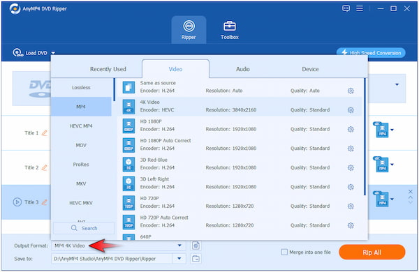The image size is (419, 272).
Task: Select the HEVC MP4 format category
Action: [x=81, y=126]
